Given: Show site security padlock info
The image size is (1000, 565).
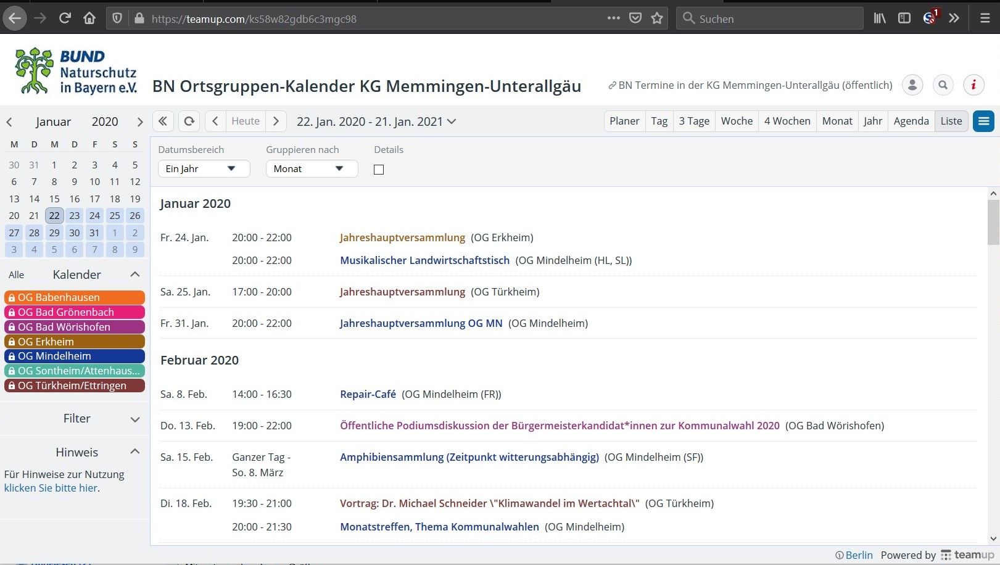Looking at the screenshot, I should point(139,19).
